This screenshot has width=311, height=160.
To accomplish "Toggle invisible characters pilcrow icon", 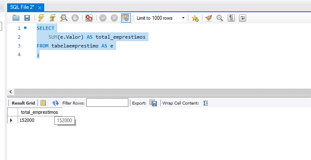I will click(231, 18).
